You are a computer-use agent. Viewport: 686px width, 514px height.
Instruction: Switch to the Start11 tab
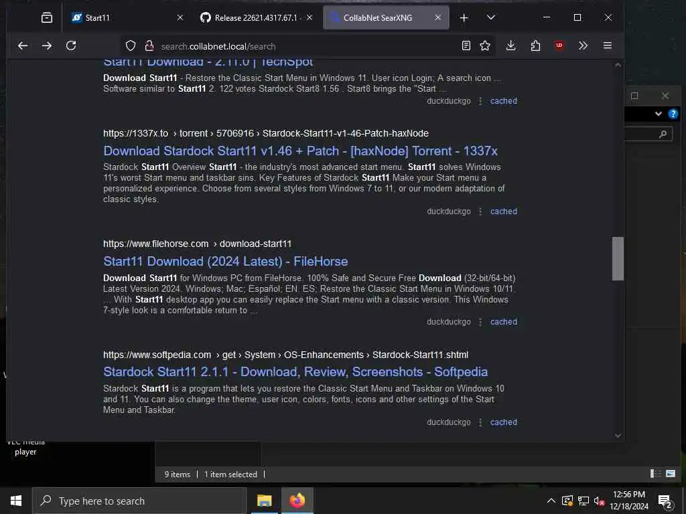tap(123, 17)
